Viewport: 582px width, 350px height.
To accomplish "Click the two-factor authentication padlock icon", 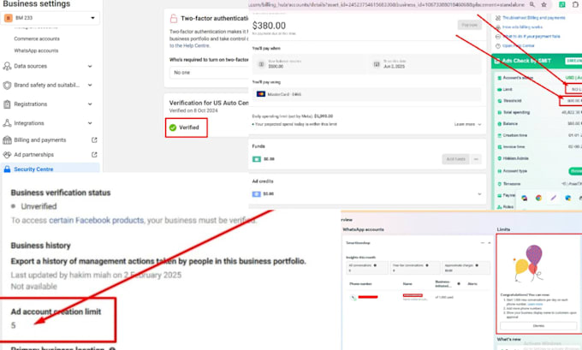I will [174, 18].
